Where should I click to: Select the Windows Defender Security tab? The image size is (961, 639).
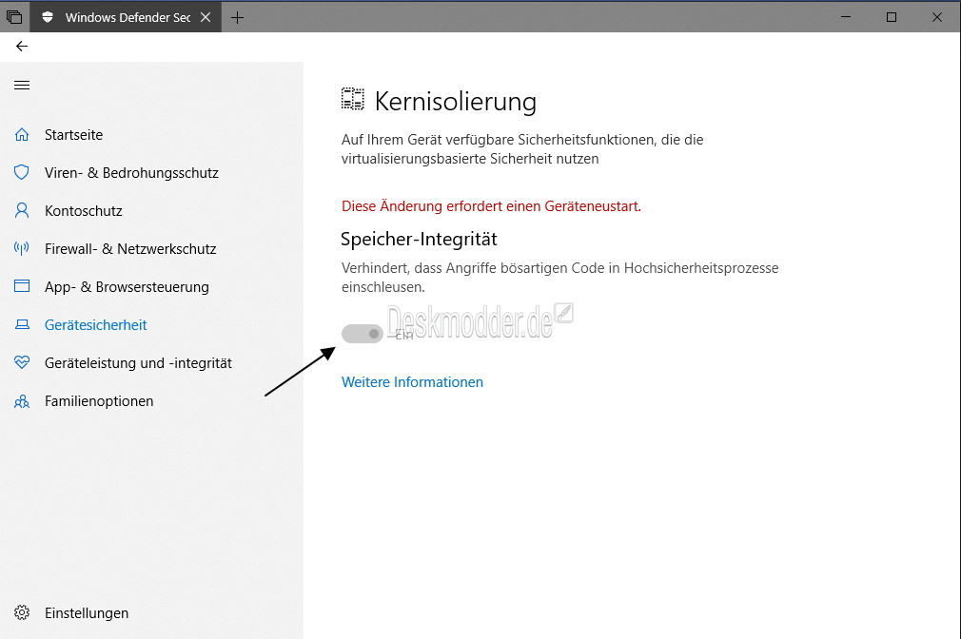pos(126,17)
